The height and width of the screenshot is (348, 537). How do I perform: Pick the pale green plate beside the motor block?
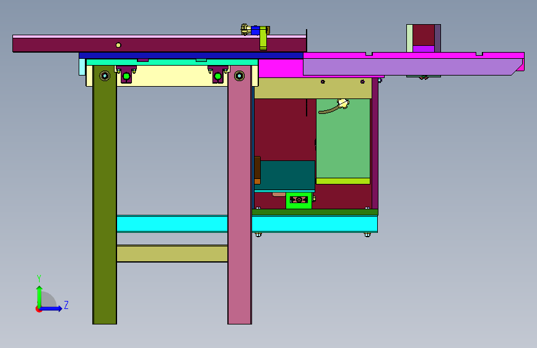pos(409,38)
